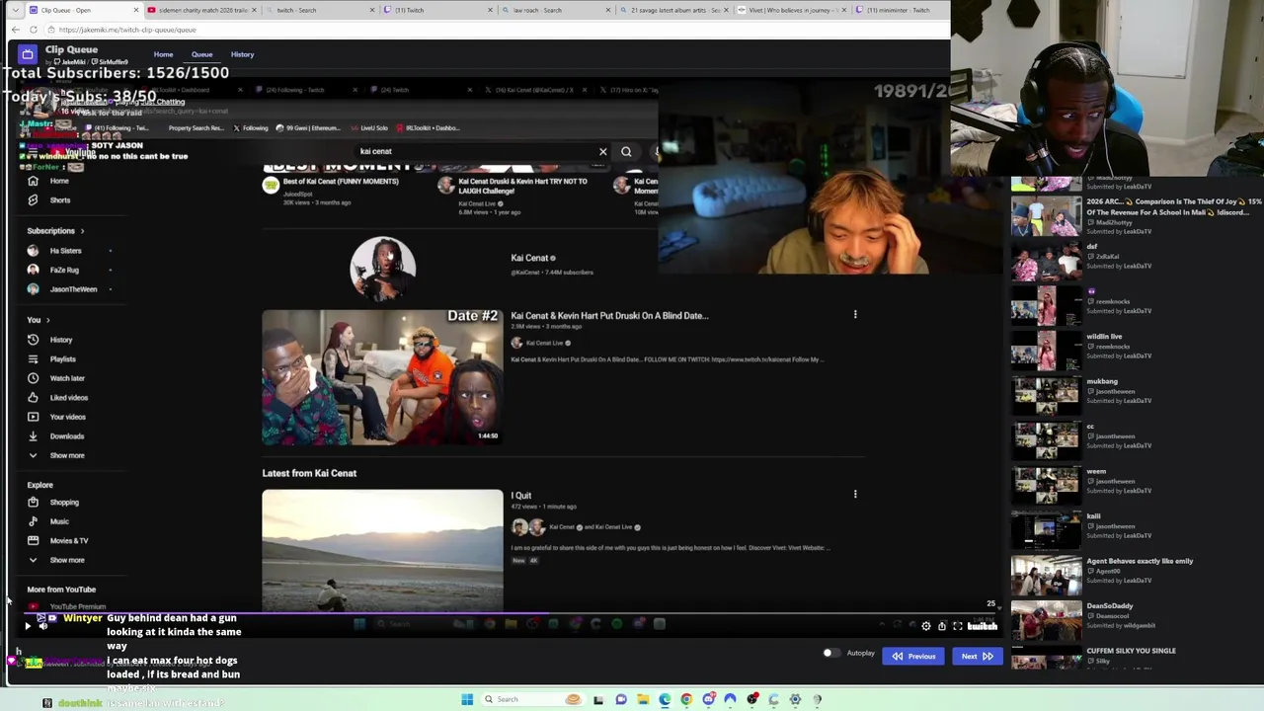Click the Windows taskbar Search box
Screen dimensions: 1264x711
click(x=531, y=699)
